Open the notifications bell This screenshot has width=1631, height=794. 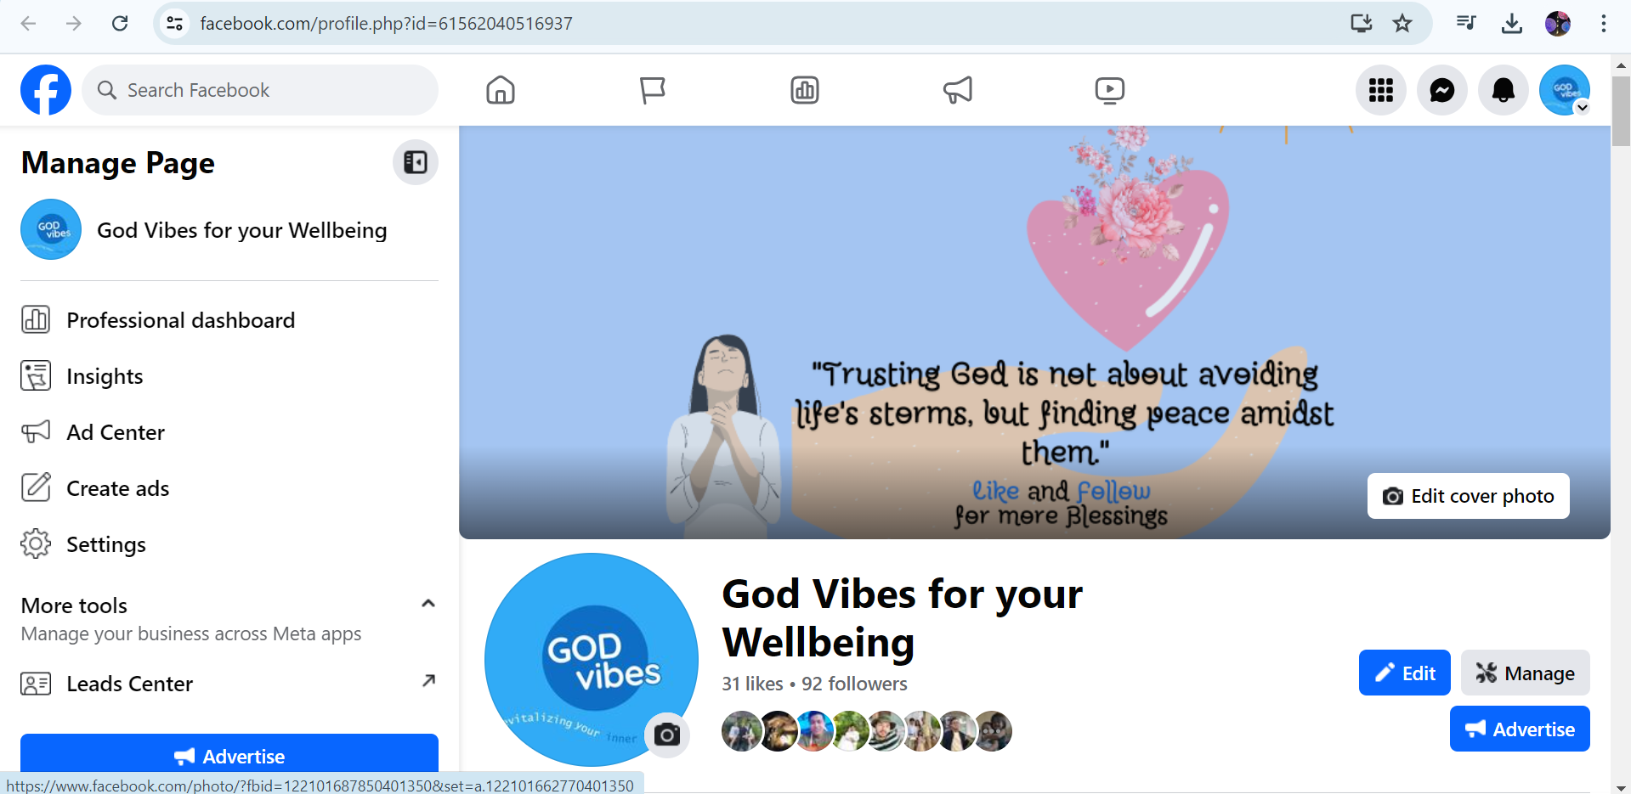pyautogui.click(x=1503, y=90)
